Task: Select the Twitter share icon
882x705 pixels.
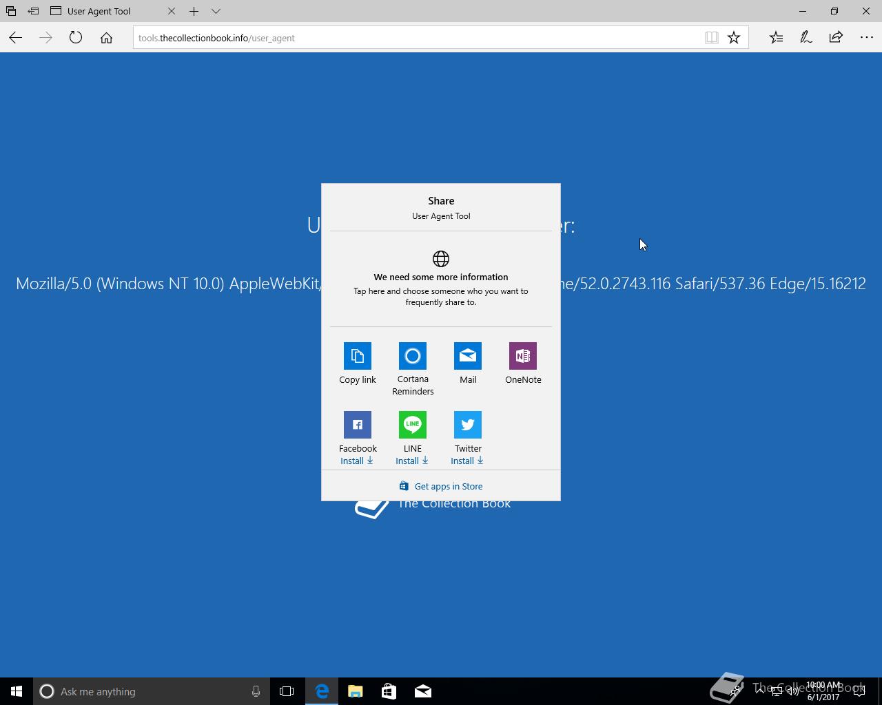Action: 468,425
